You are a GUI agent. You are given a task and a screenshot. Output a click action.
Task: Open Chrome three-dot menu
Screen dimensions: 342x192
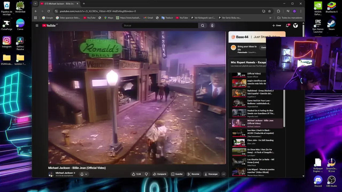(x=301, y=11)
